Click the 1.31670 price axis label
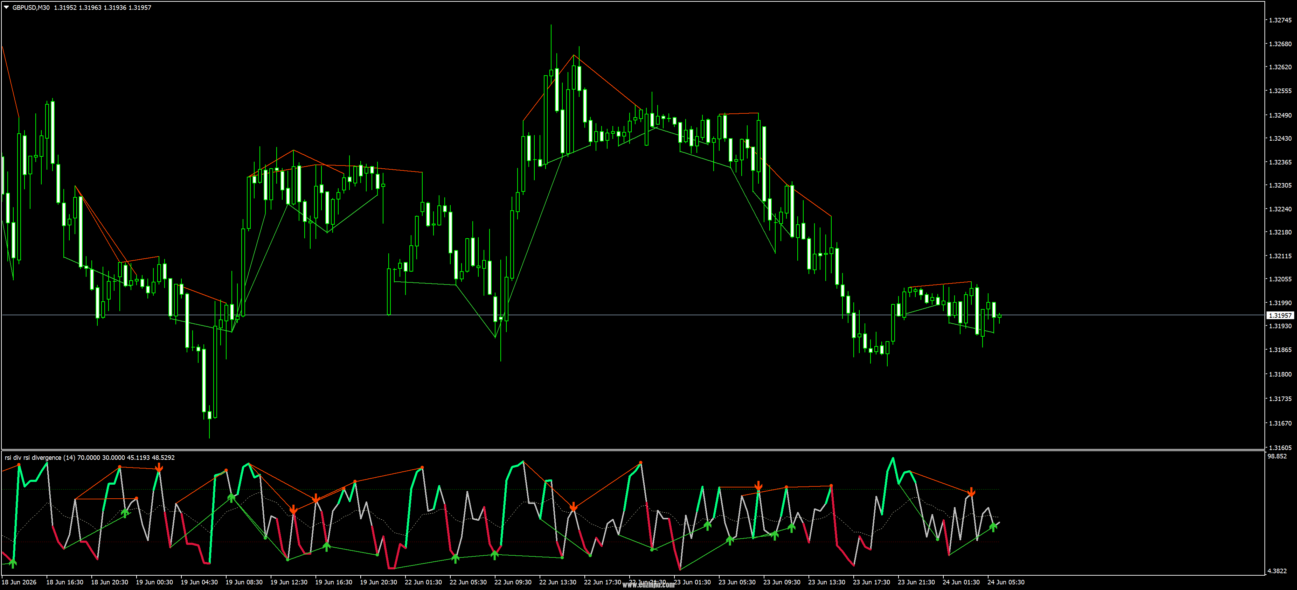This screenshot has height=590, width=1297. 1280,423
